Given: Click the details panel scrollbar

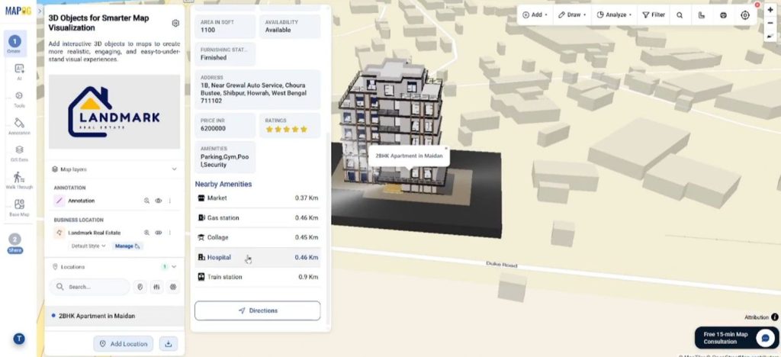Looking at the screenshot, I should (328, 229).
